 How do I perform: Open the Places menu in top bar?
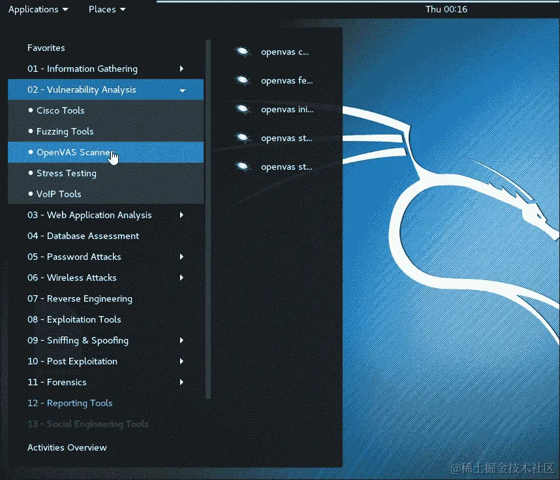107,9
